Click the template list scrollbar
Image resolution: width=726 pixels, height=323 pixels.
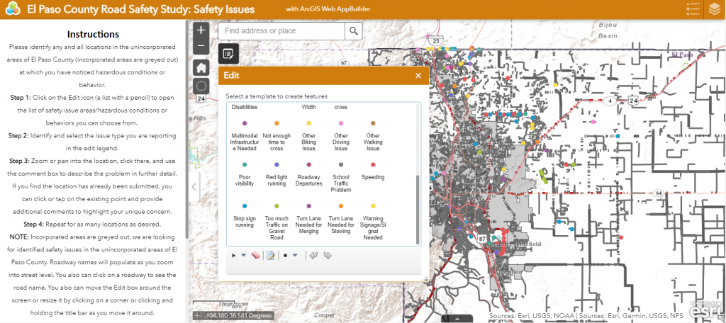[x=417, y=209]
